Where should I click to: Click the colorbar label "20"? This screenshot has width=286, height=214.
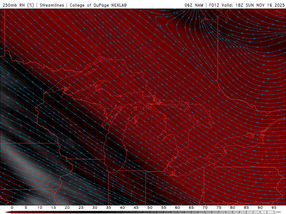(x=67, y=208)
